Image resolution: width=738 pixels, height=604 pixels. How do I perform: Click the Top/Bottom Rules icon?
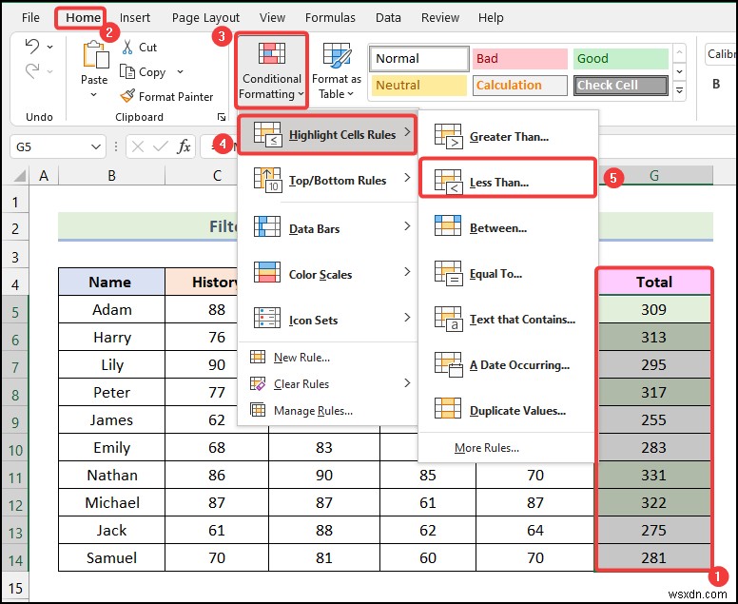(267, 181)
